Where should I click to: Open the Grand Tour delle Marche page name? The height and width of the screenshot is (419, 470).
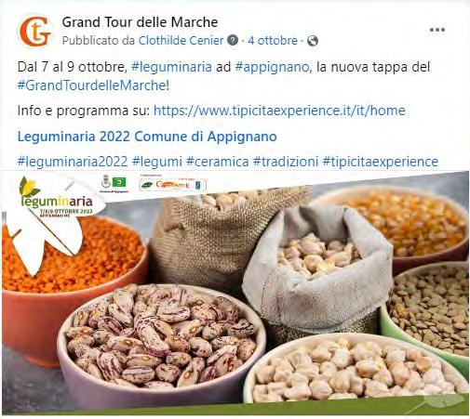pos(140,22)
